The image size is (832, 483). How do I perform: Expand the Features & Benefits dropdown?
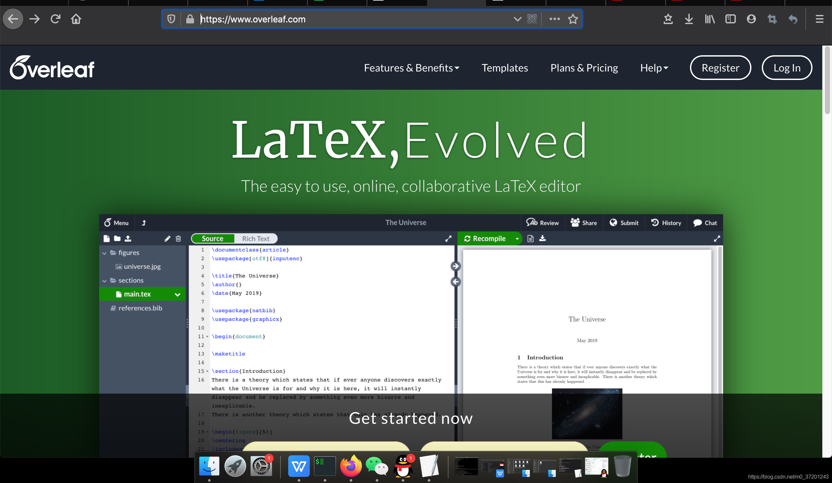(x=411, y=68)
